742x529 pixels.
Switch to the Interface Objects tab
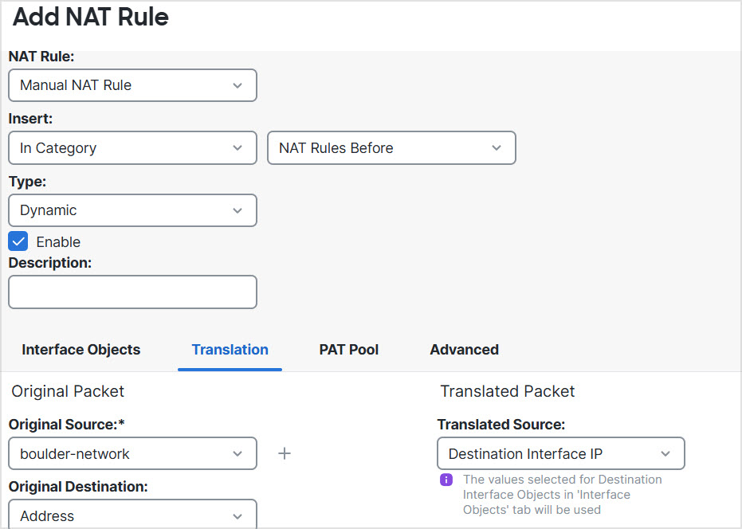[x=81, y=350]
